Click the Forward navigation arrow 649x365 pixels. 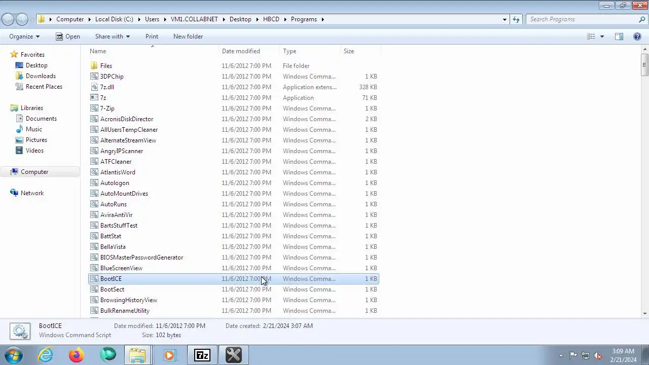coord(22,19)
